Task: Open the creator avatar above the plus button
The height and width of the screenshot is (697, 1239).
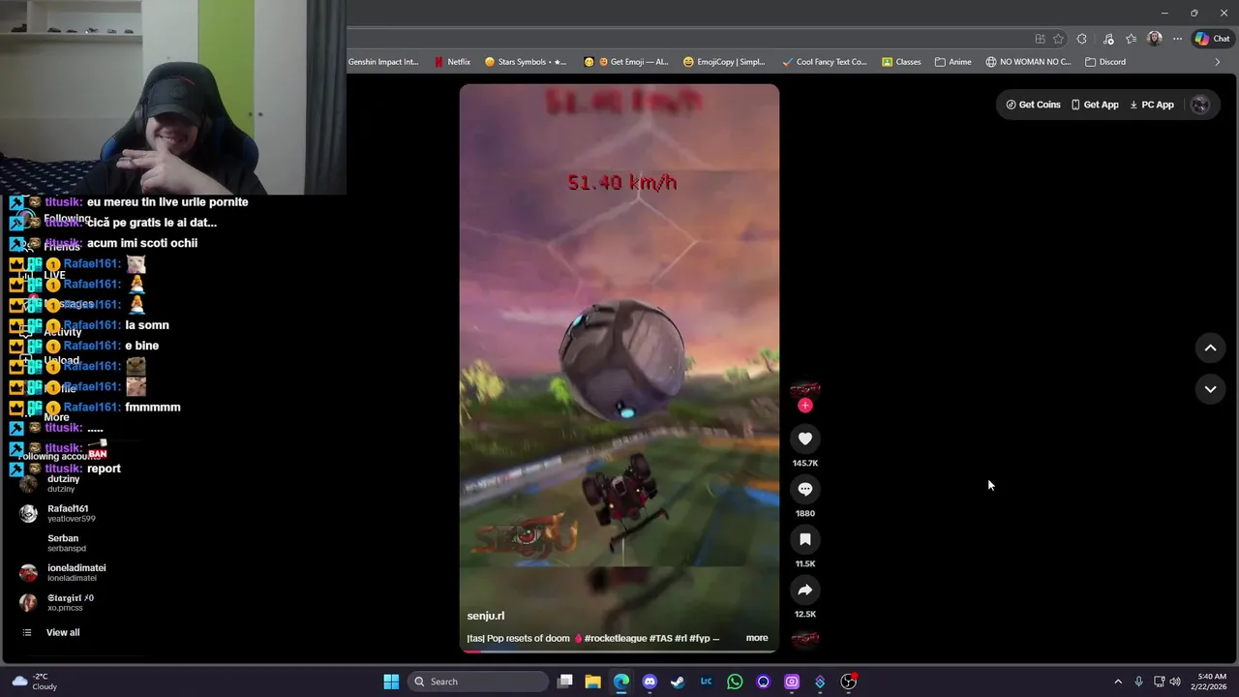Action: (x=804, y=389)
